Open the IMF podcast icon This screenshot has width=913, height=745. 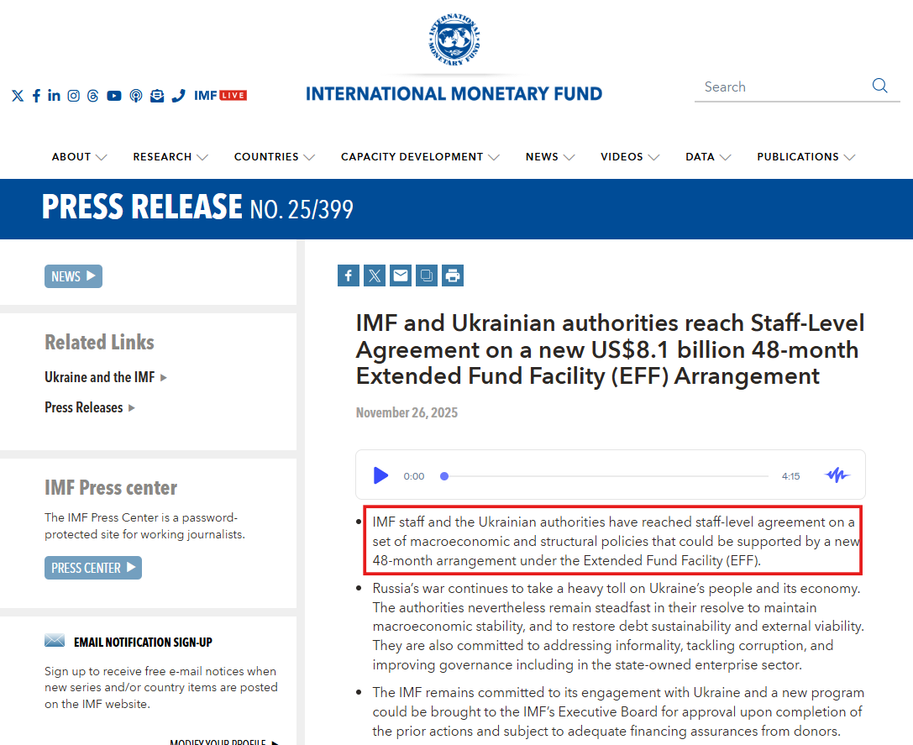pyautogui.click(x=136, y=96)
